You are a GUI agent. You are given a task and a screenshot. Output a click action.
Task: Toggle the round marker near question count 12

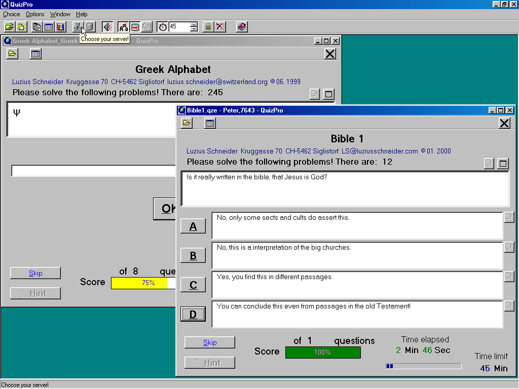tap(489, 163)
